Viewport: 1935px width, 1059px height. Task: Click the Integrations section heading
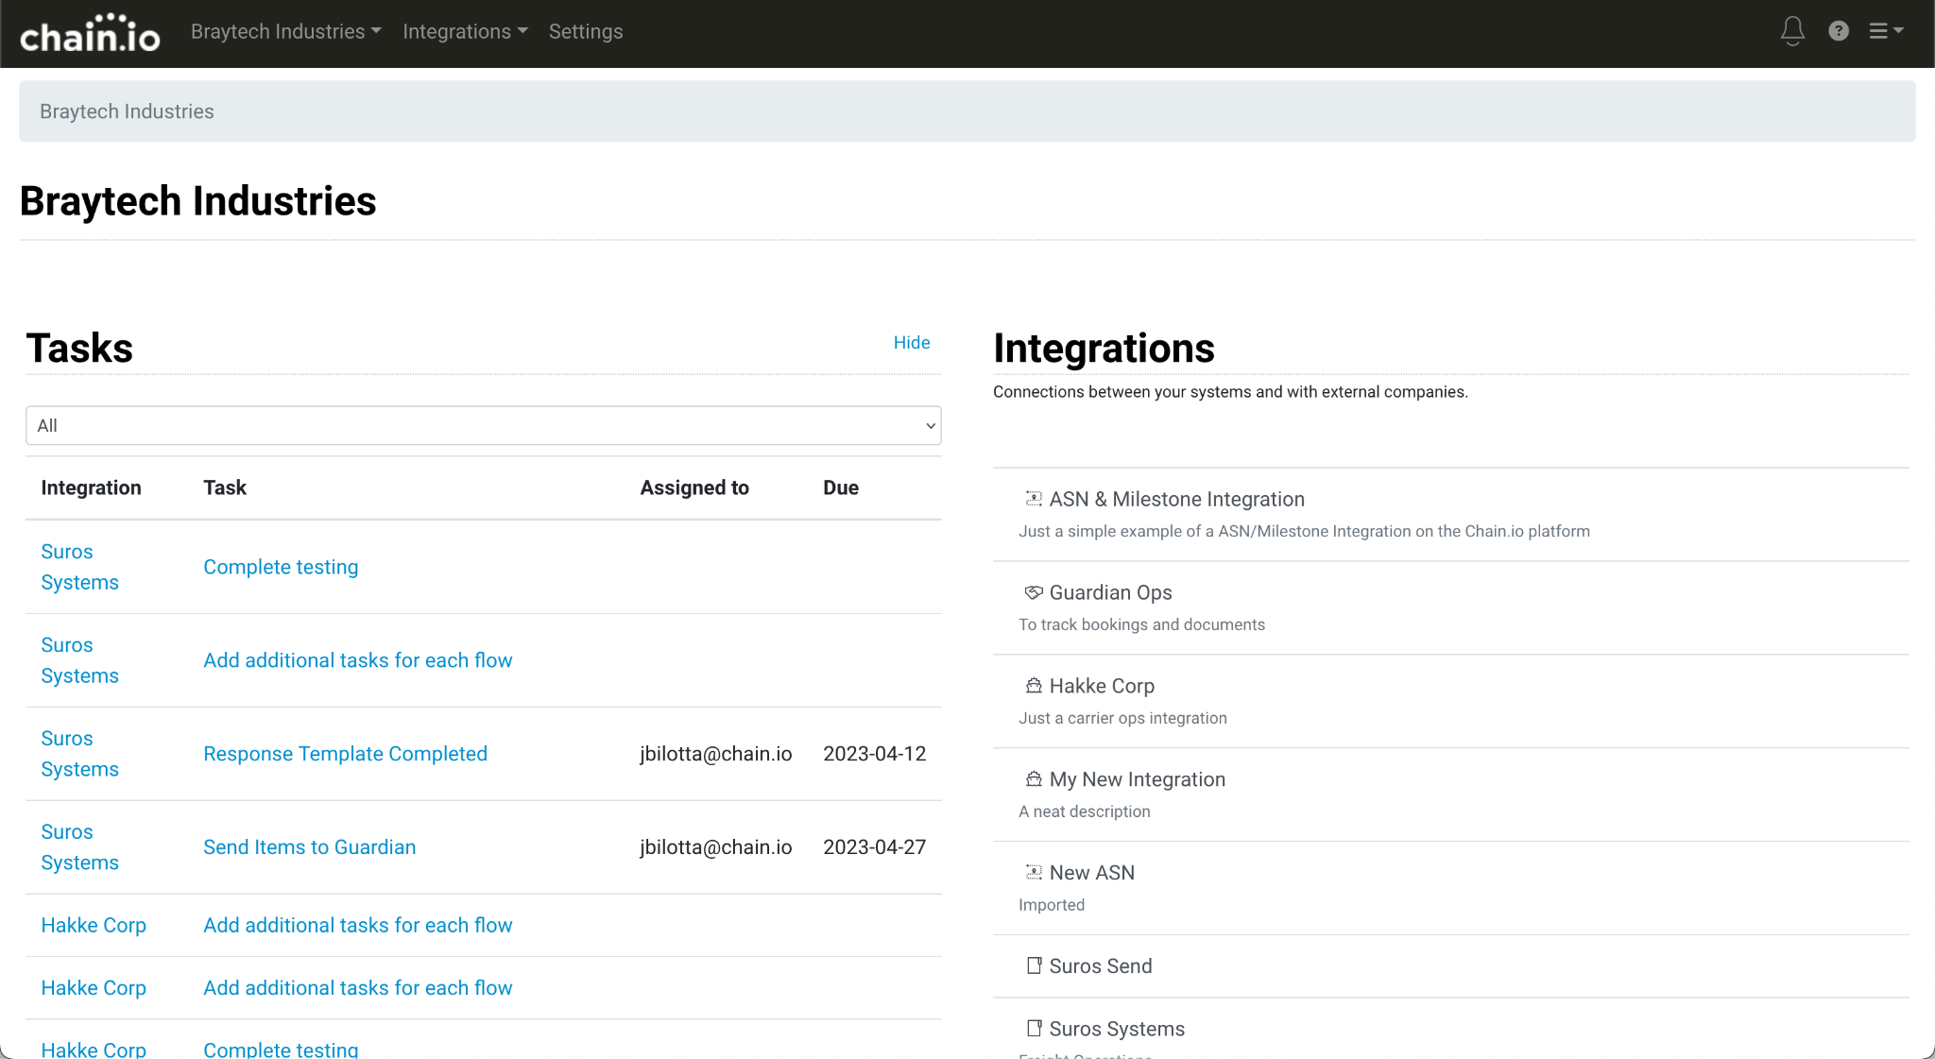pyautogui.click(x=1104, y=348)
